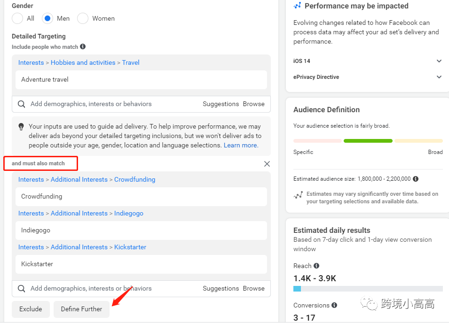Screen dimensions: 449x323
Task: Click info icon next to Estimated audience size
Action: (x=416, y=179)
